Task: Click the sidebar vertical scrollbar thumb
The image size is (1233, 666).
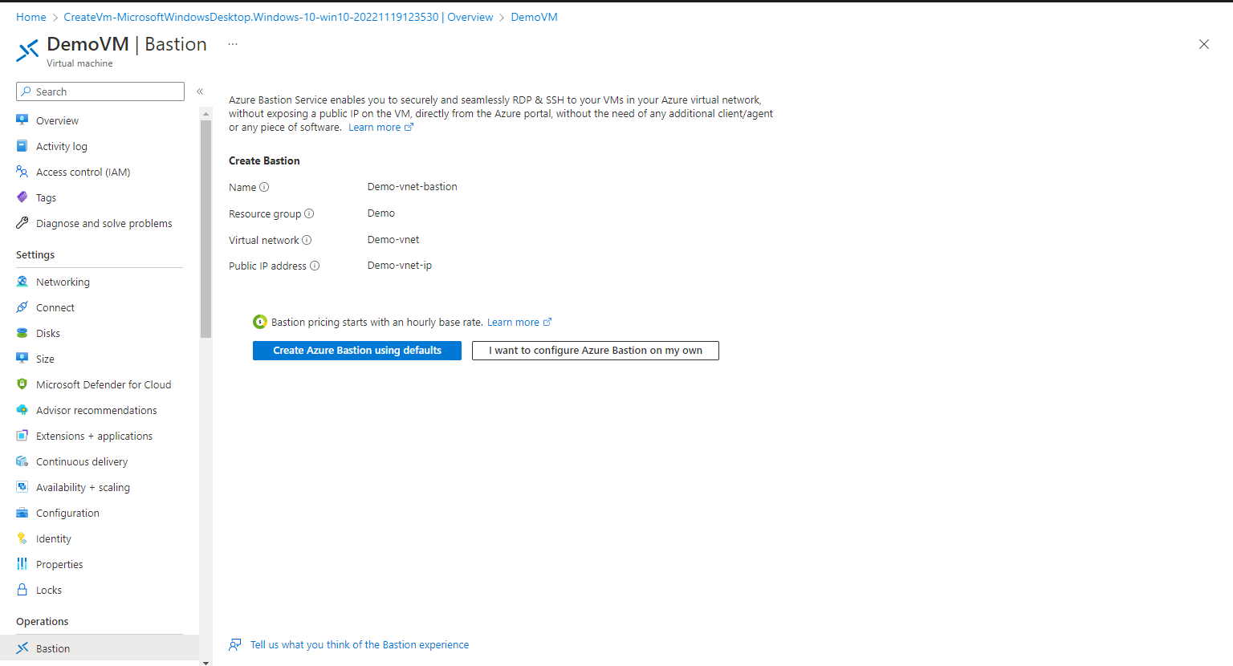Action: coord(205,229)
